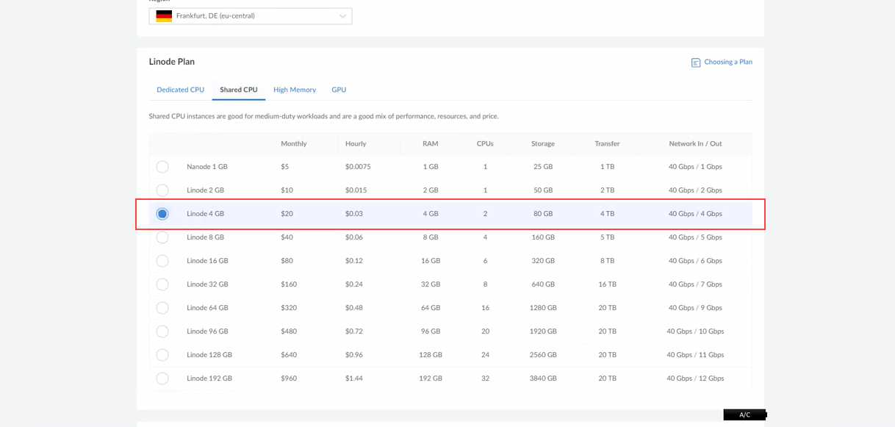
Task: Switch to the High Memory tab
Action: pos(295,90)
